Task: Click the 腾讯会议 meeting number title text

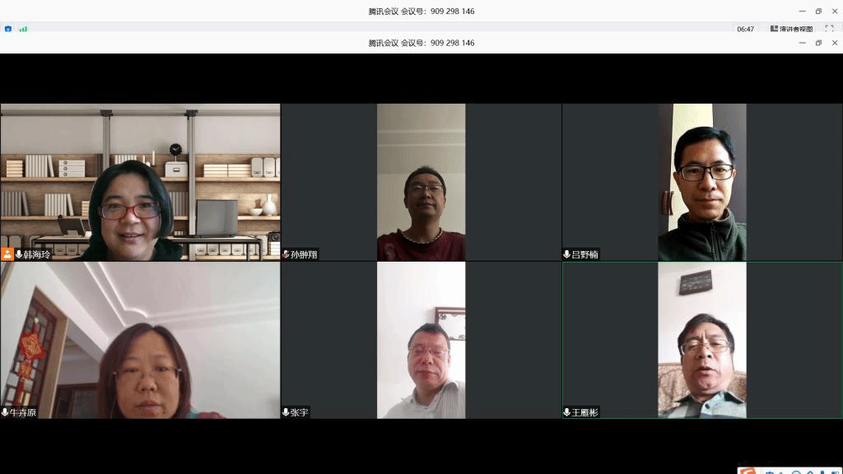Action: [x=421, y=43]
